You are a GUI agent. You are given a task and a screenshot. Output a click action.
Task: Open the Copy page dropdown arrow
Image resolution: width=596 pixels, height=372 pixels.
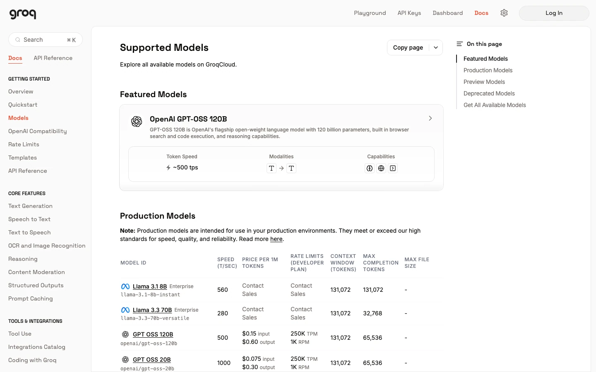(x=436, y=48)
